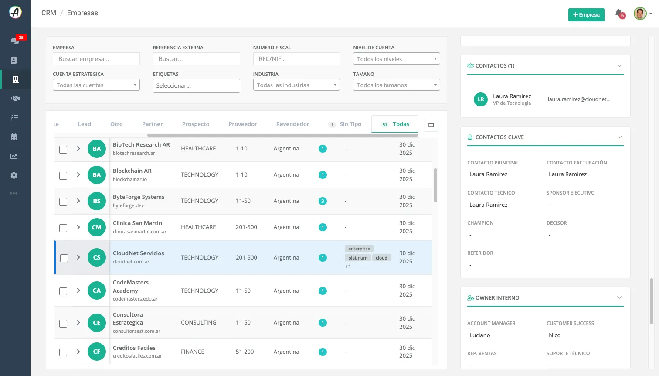Check the Blockchain AR row checkbox
This screenshot has width=659, height=376.
(63, 175)
